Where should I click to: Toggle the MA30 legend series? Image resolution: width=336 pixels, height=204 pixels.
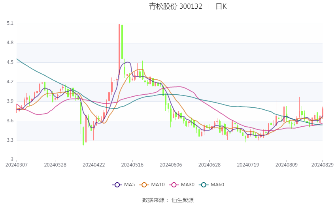click(182, 185)
